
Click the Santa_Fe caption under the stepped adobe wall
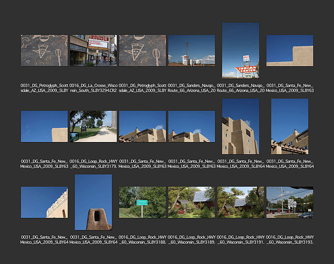point(289,88)
